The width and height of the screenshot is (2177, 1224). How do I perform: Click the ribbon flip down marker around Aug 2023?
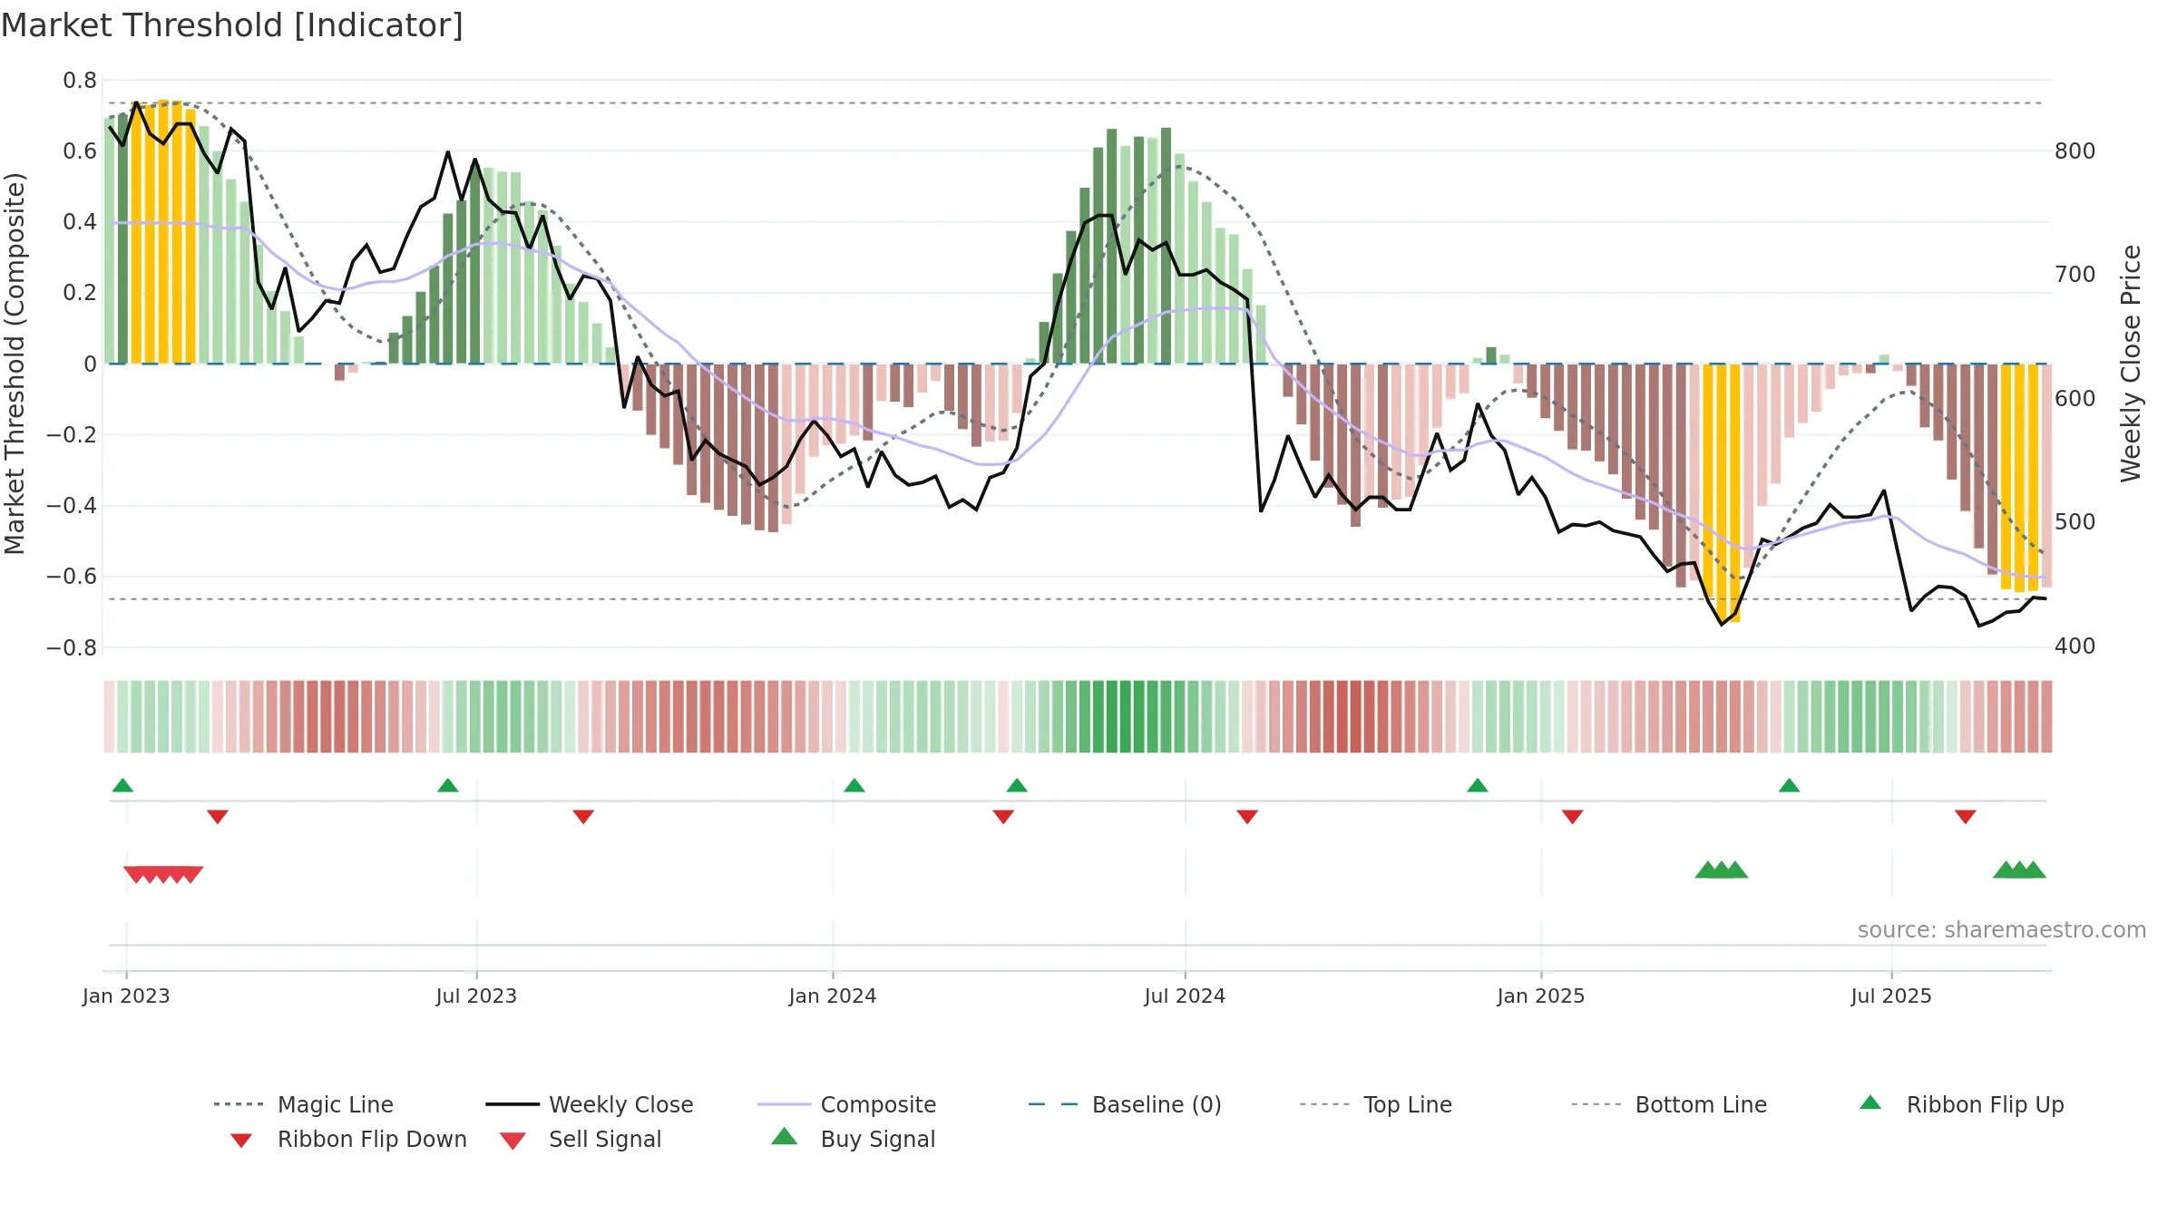coord(583,817)
